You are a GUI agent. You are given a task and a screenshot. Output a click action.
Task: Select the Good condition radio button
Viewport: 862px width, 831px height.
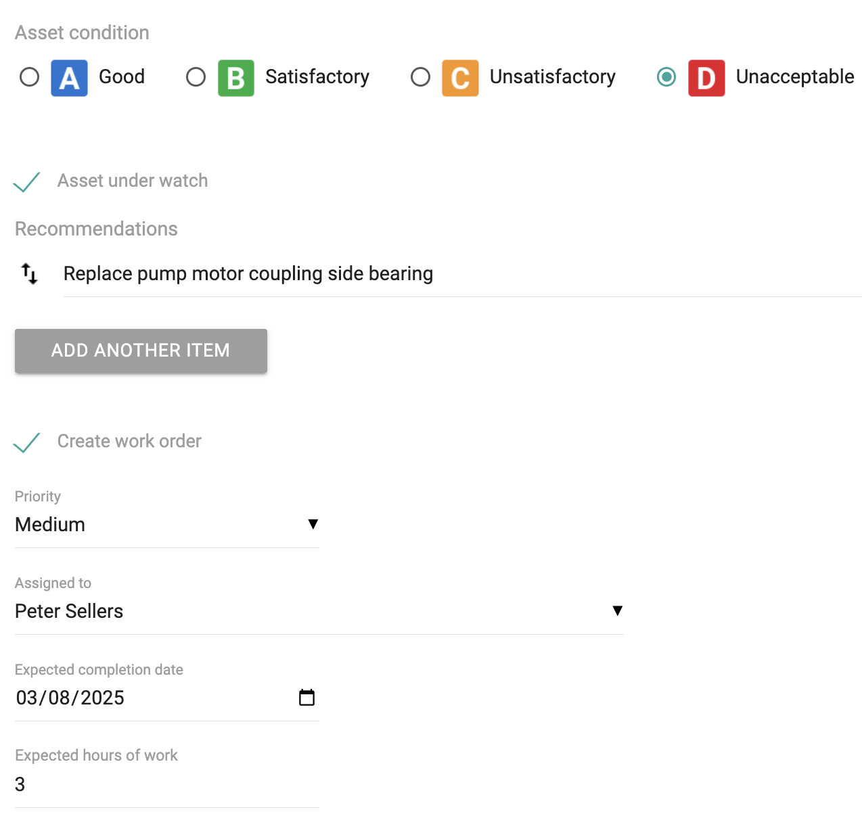click(x=29, y=77)
